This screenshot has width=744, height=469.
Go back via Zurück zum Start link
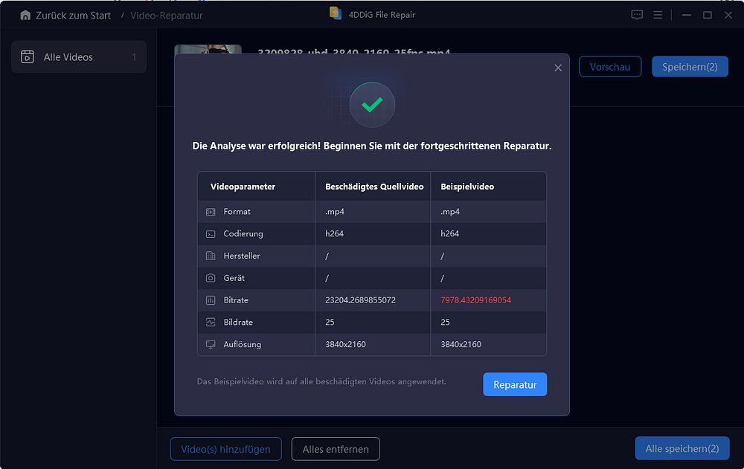click(x=73, y=15)
